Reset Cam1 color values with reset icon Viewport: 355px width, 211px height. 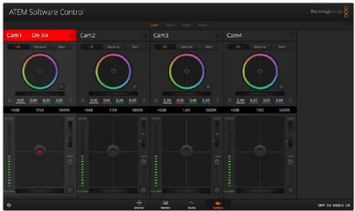click(70, 101)
